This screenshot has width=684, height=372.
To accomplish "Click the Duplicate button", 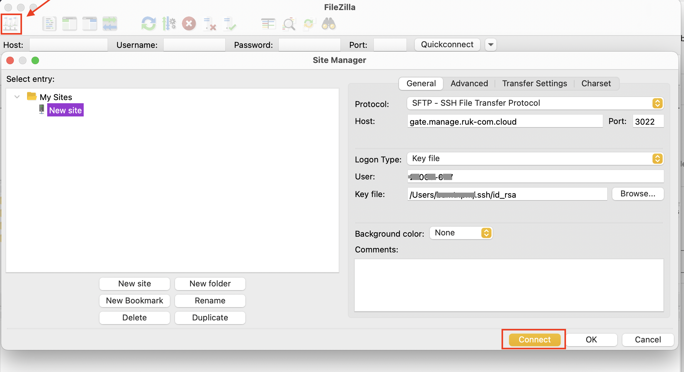I will [210, 318].
